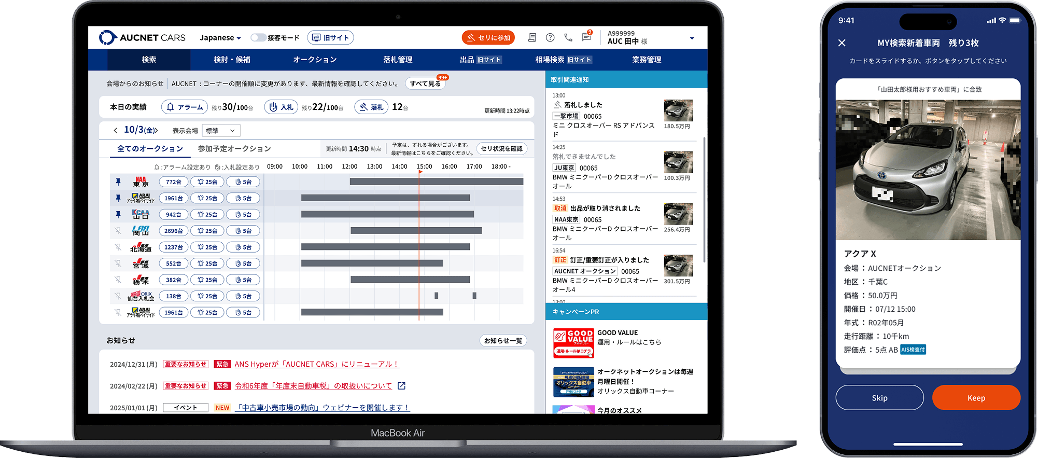
Task: Click the GOOD VALUE campaign thumbnail
Action: (x=573, y=343)
